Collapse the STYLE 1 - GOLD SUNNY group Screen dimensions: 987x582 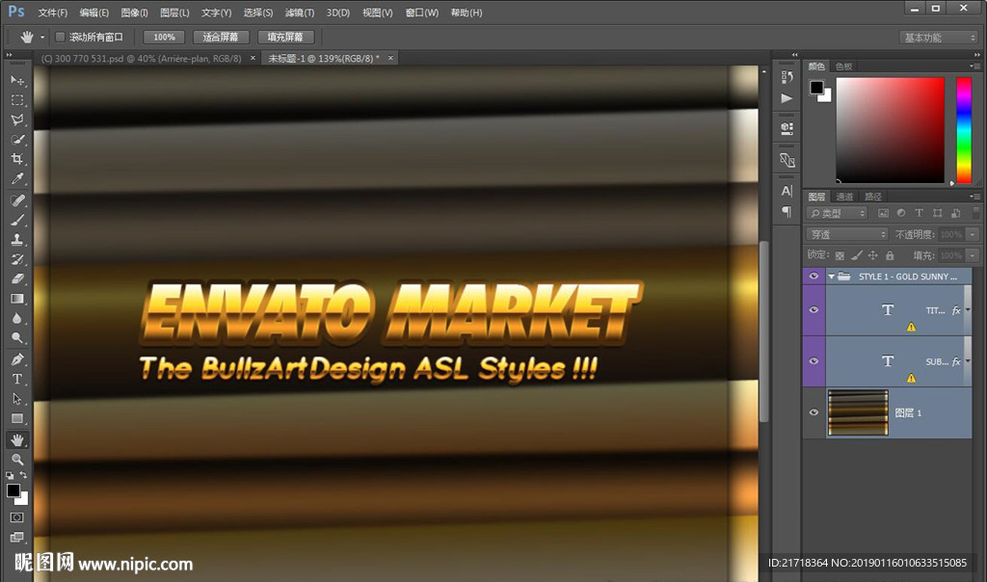click(831, 277)
